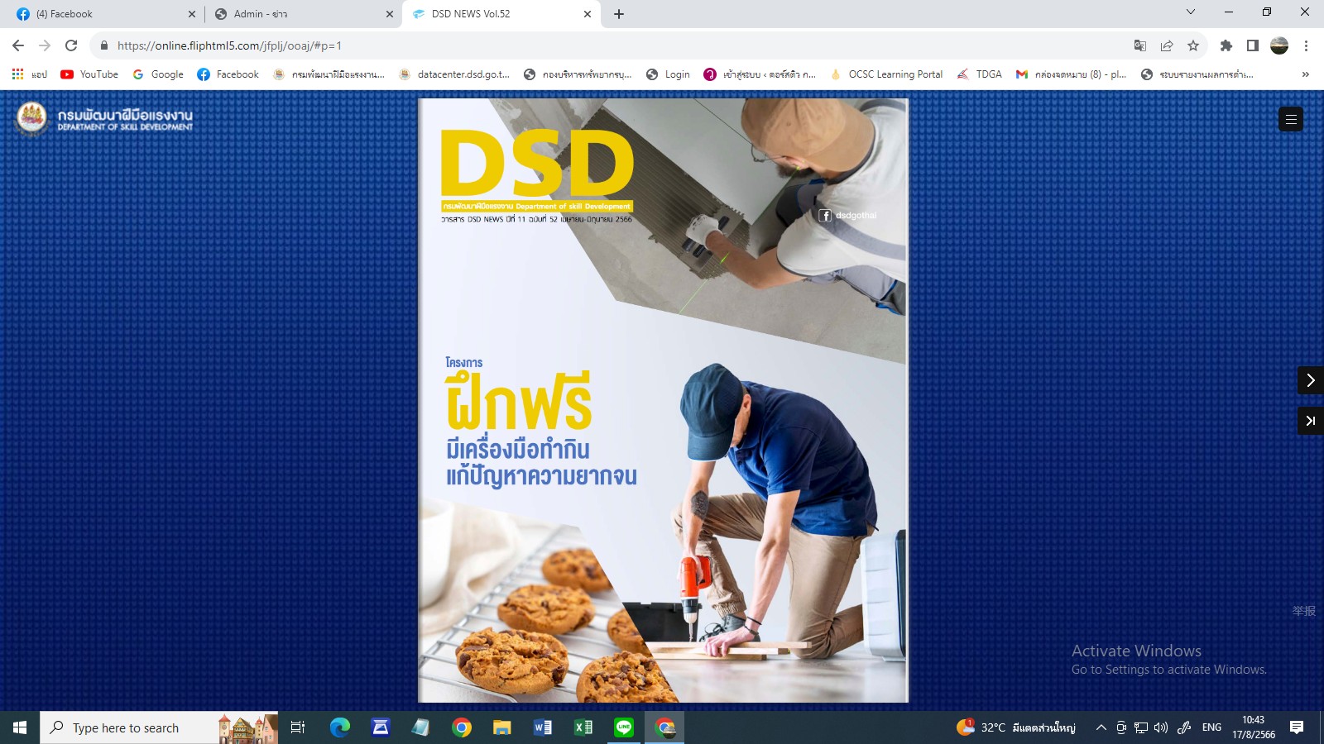Viewport: 1324px width, 744px height.
Task: Switch to the Facebook tab
Action: point(99,14)
